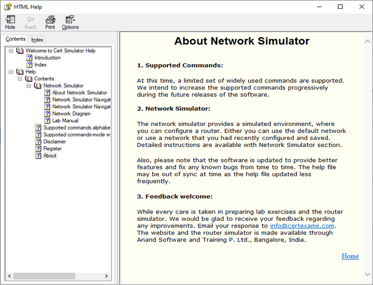Click page icon beside About Network Simulator
This screenshot has width=373, height=285.
tap(47, 93)
